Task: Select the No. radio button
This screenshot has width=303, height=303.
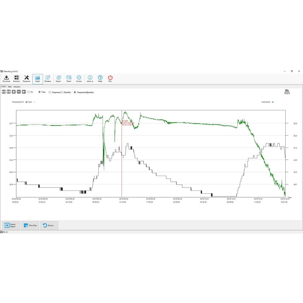Action: pos(28,92)
